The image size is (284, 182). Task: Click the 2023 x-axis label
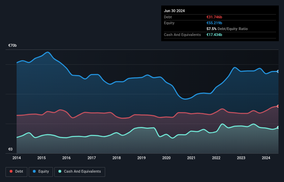pyautogui.click(x=241, y=158)
